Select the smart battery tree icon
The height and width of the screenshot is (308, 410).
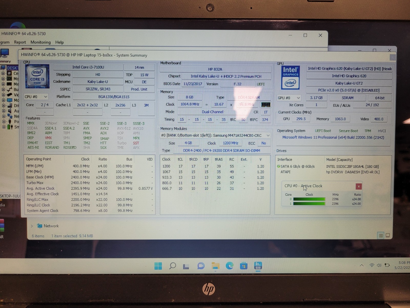click(10, 127)
